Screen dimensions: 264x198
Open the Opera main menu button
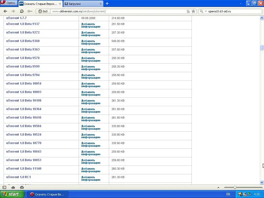[9, 3]
